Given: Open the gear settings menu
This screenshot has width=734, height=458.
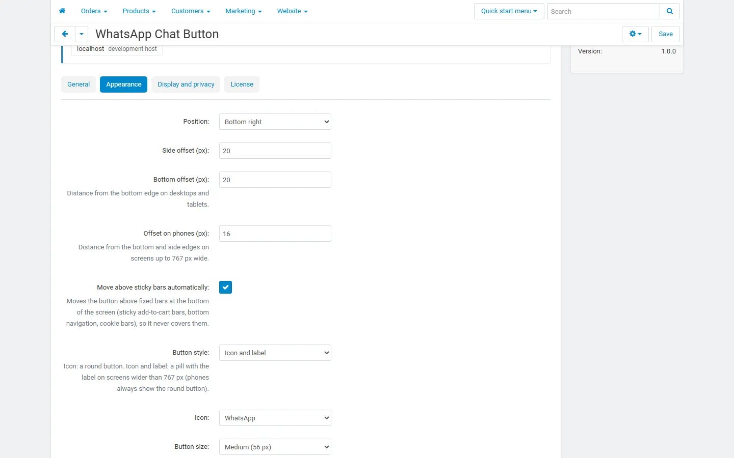Looking at the screenshot, I should (635, 34).
